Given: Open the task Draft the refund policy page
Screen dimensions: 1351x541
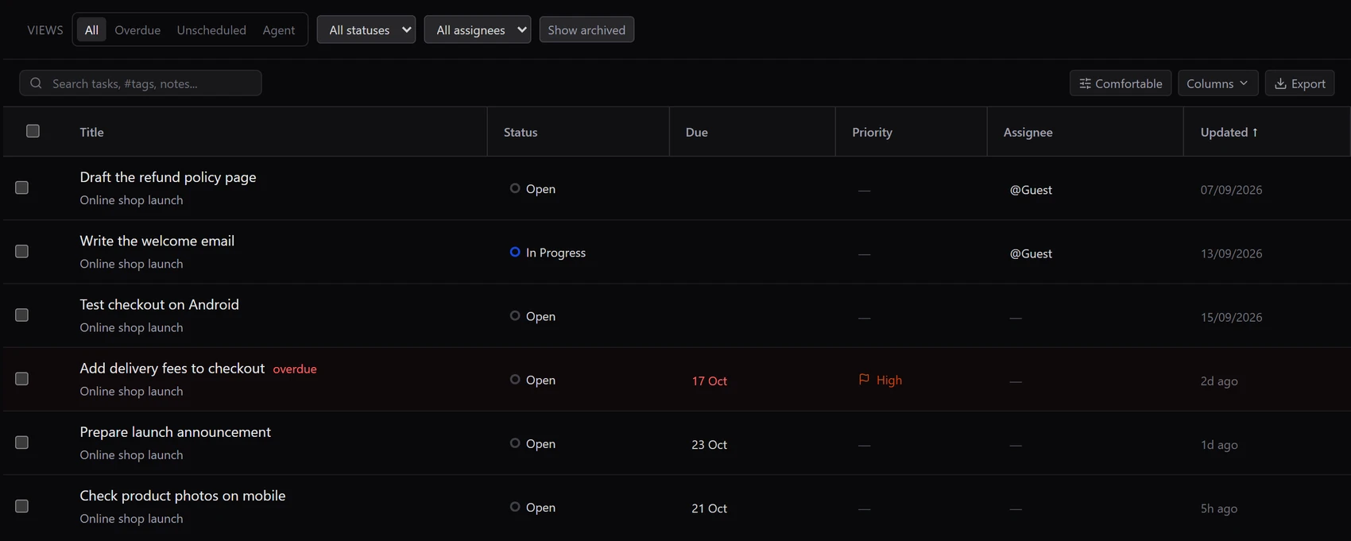Looking at the screenshot, I should [168, 177].
